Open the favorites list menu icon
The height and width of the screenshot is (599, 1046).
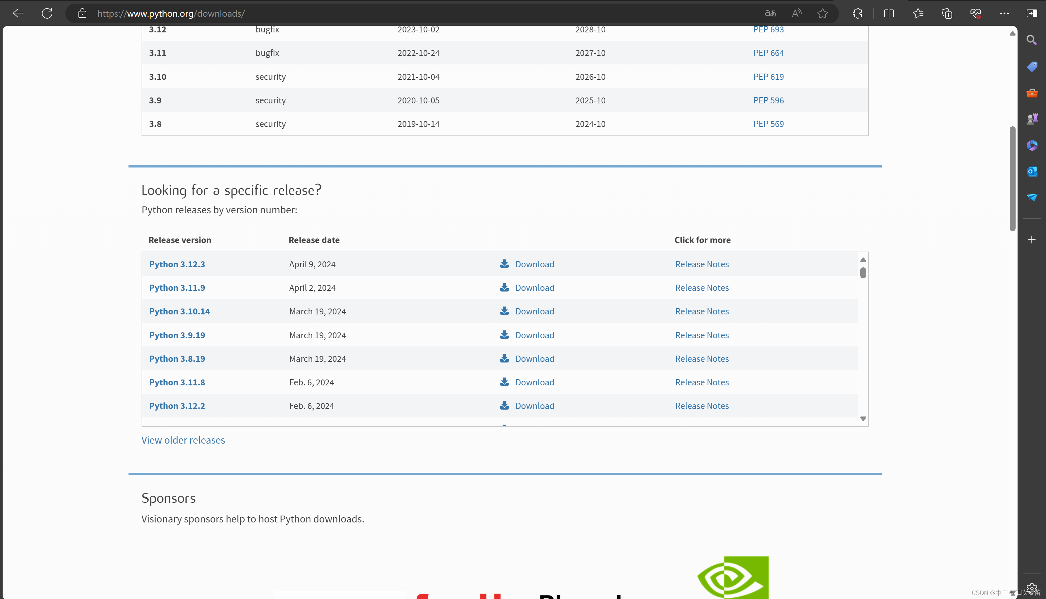pyautogui.click(x=918, y=13)
